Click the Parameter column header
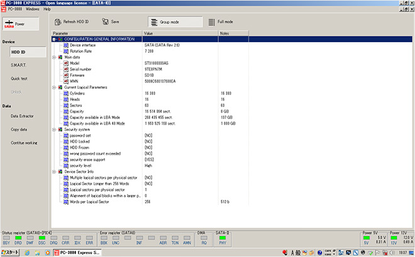This screenshot has height=257, width=415. (97, 33)
